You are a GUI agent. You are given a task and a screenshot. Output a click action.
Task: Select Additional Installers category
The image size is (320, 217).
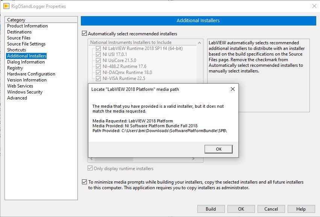[27, 56]
